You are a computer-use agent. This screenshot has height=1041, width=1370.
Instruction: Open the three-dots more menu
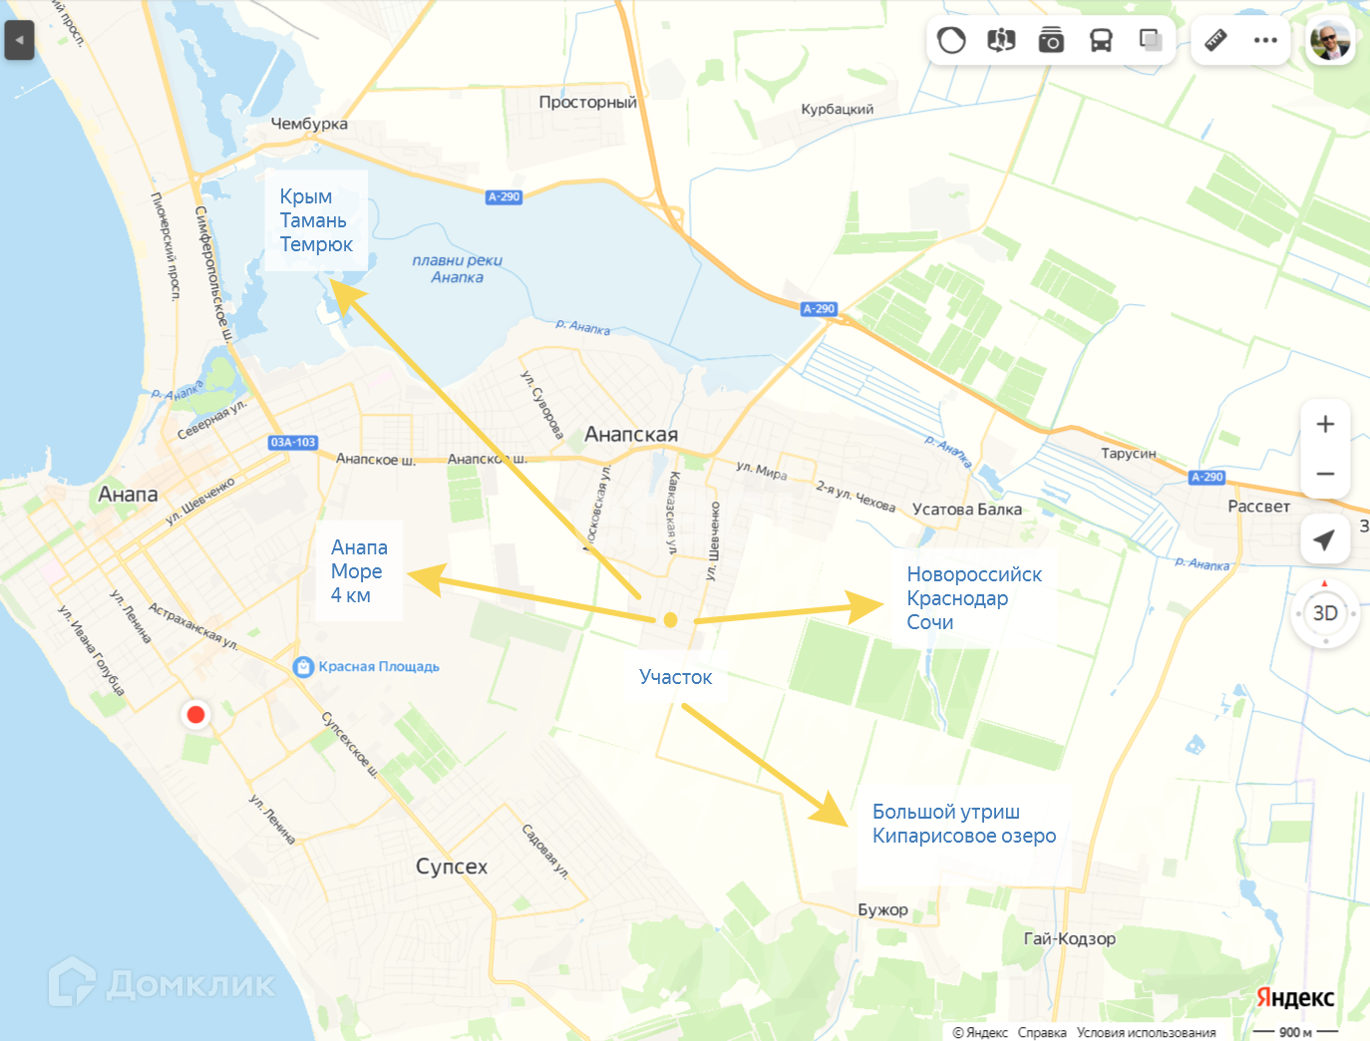[1265, 40]
